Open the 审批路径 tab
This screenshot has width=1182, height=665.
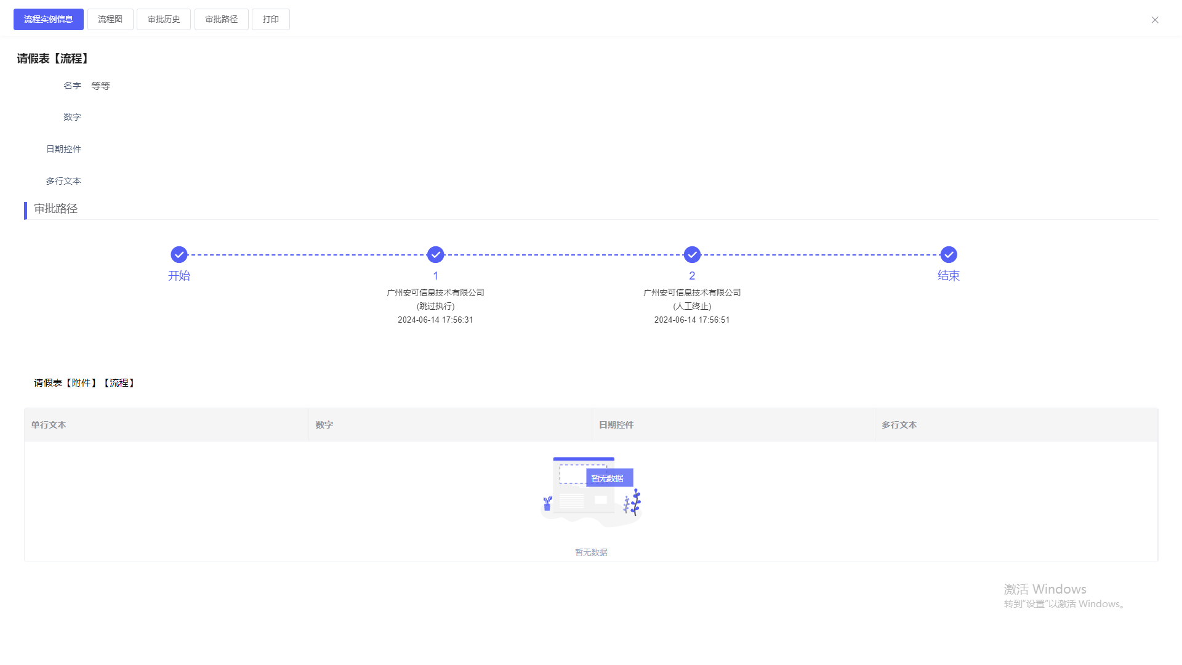coord(222,20)
